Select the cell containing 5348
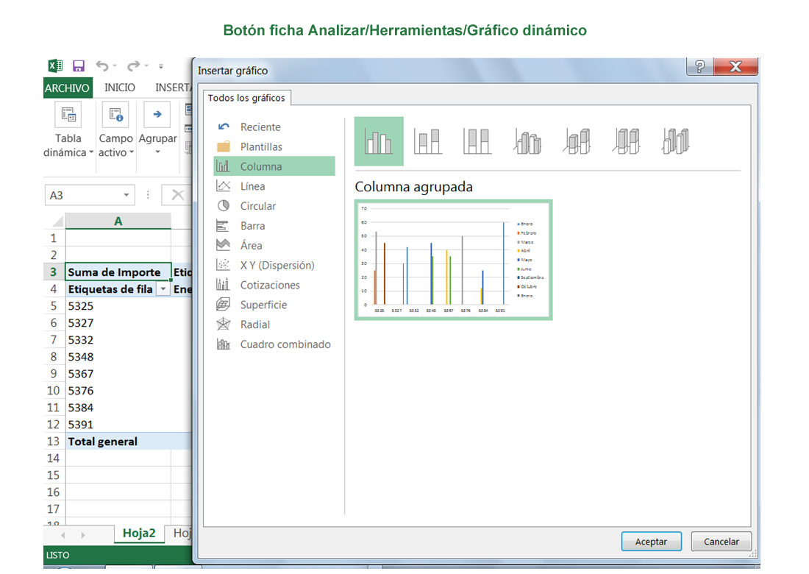The width and height of the screenshot is (809, 574). pyautogui.click(x=118, y=357)
